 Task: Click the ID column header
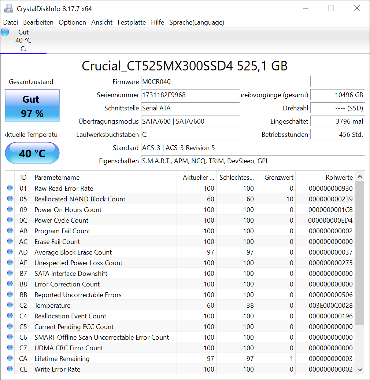click(23, 178)
